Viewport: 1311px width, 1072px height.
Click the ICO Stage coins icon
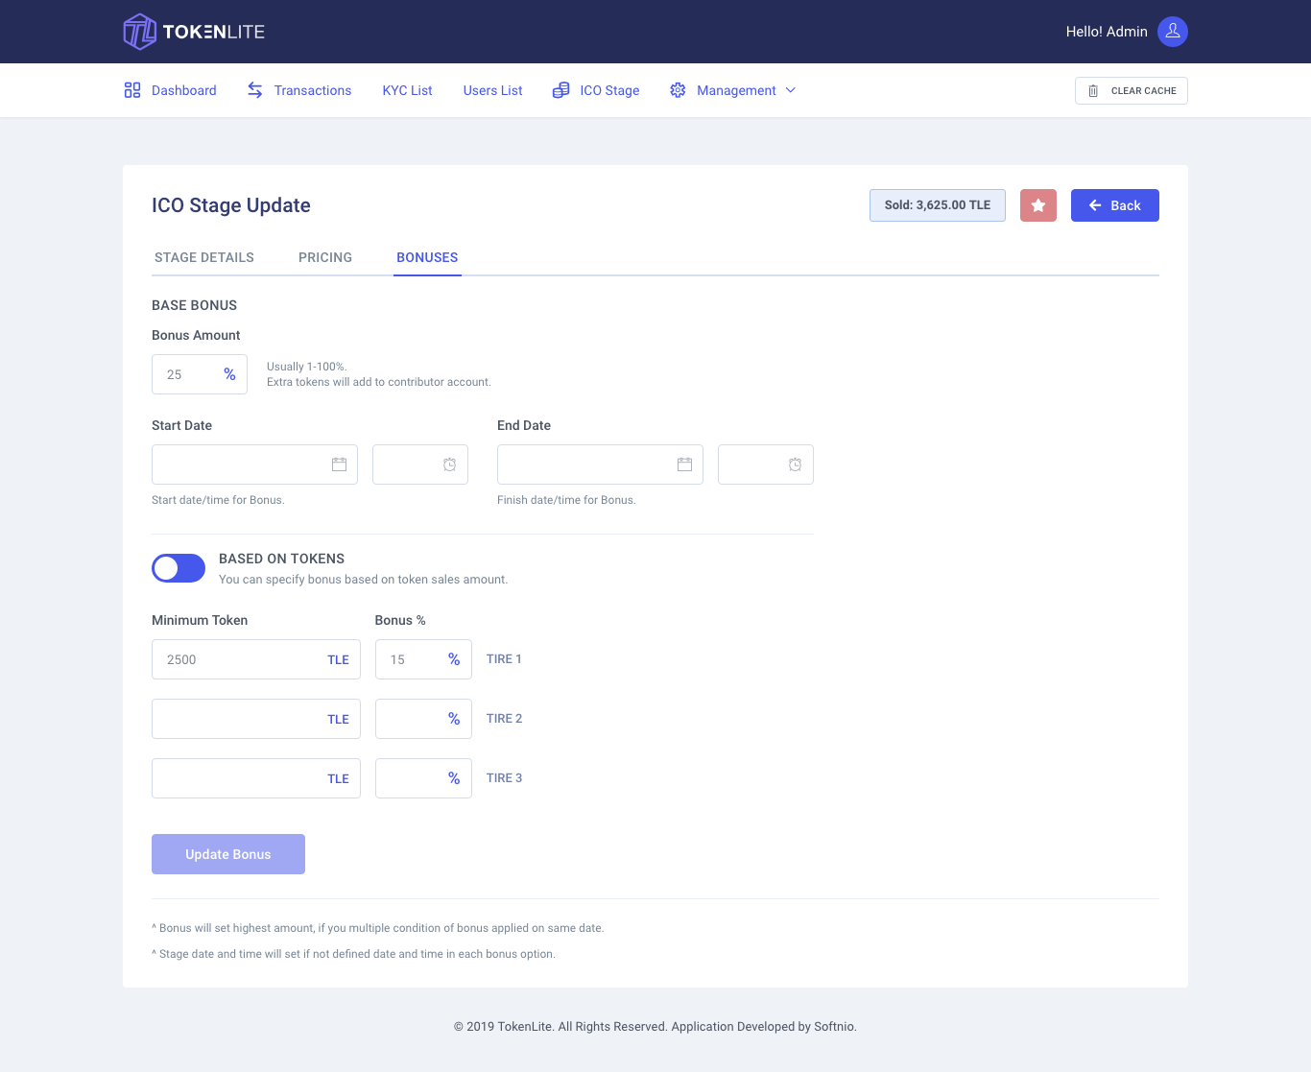coord(561,90)
